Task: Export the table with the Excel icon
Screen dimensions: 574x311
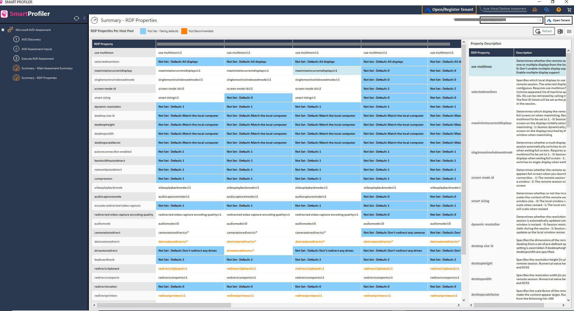Action: click(560, 31)
